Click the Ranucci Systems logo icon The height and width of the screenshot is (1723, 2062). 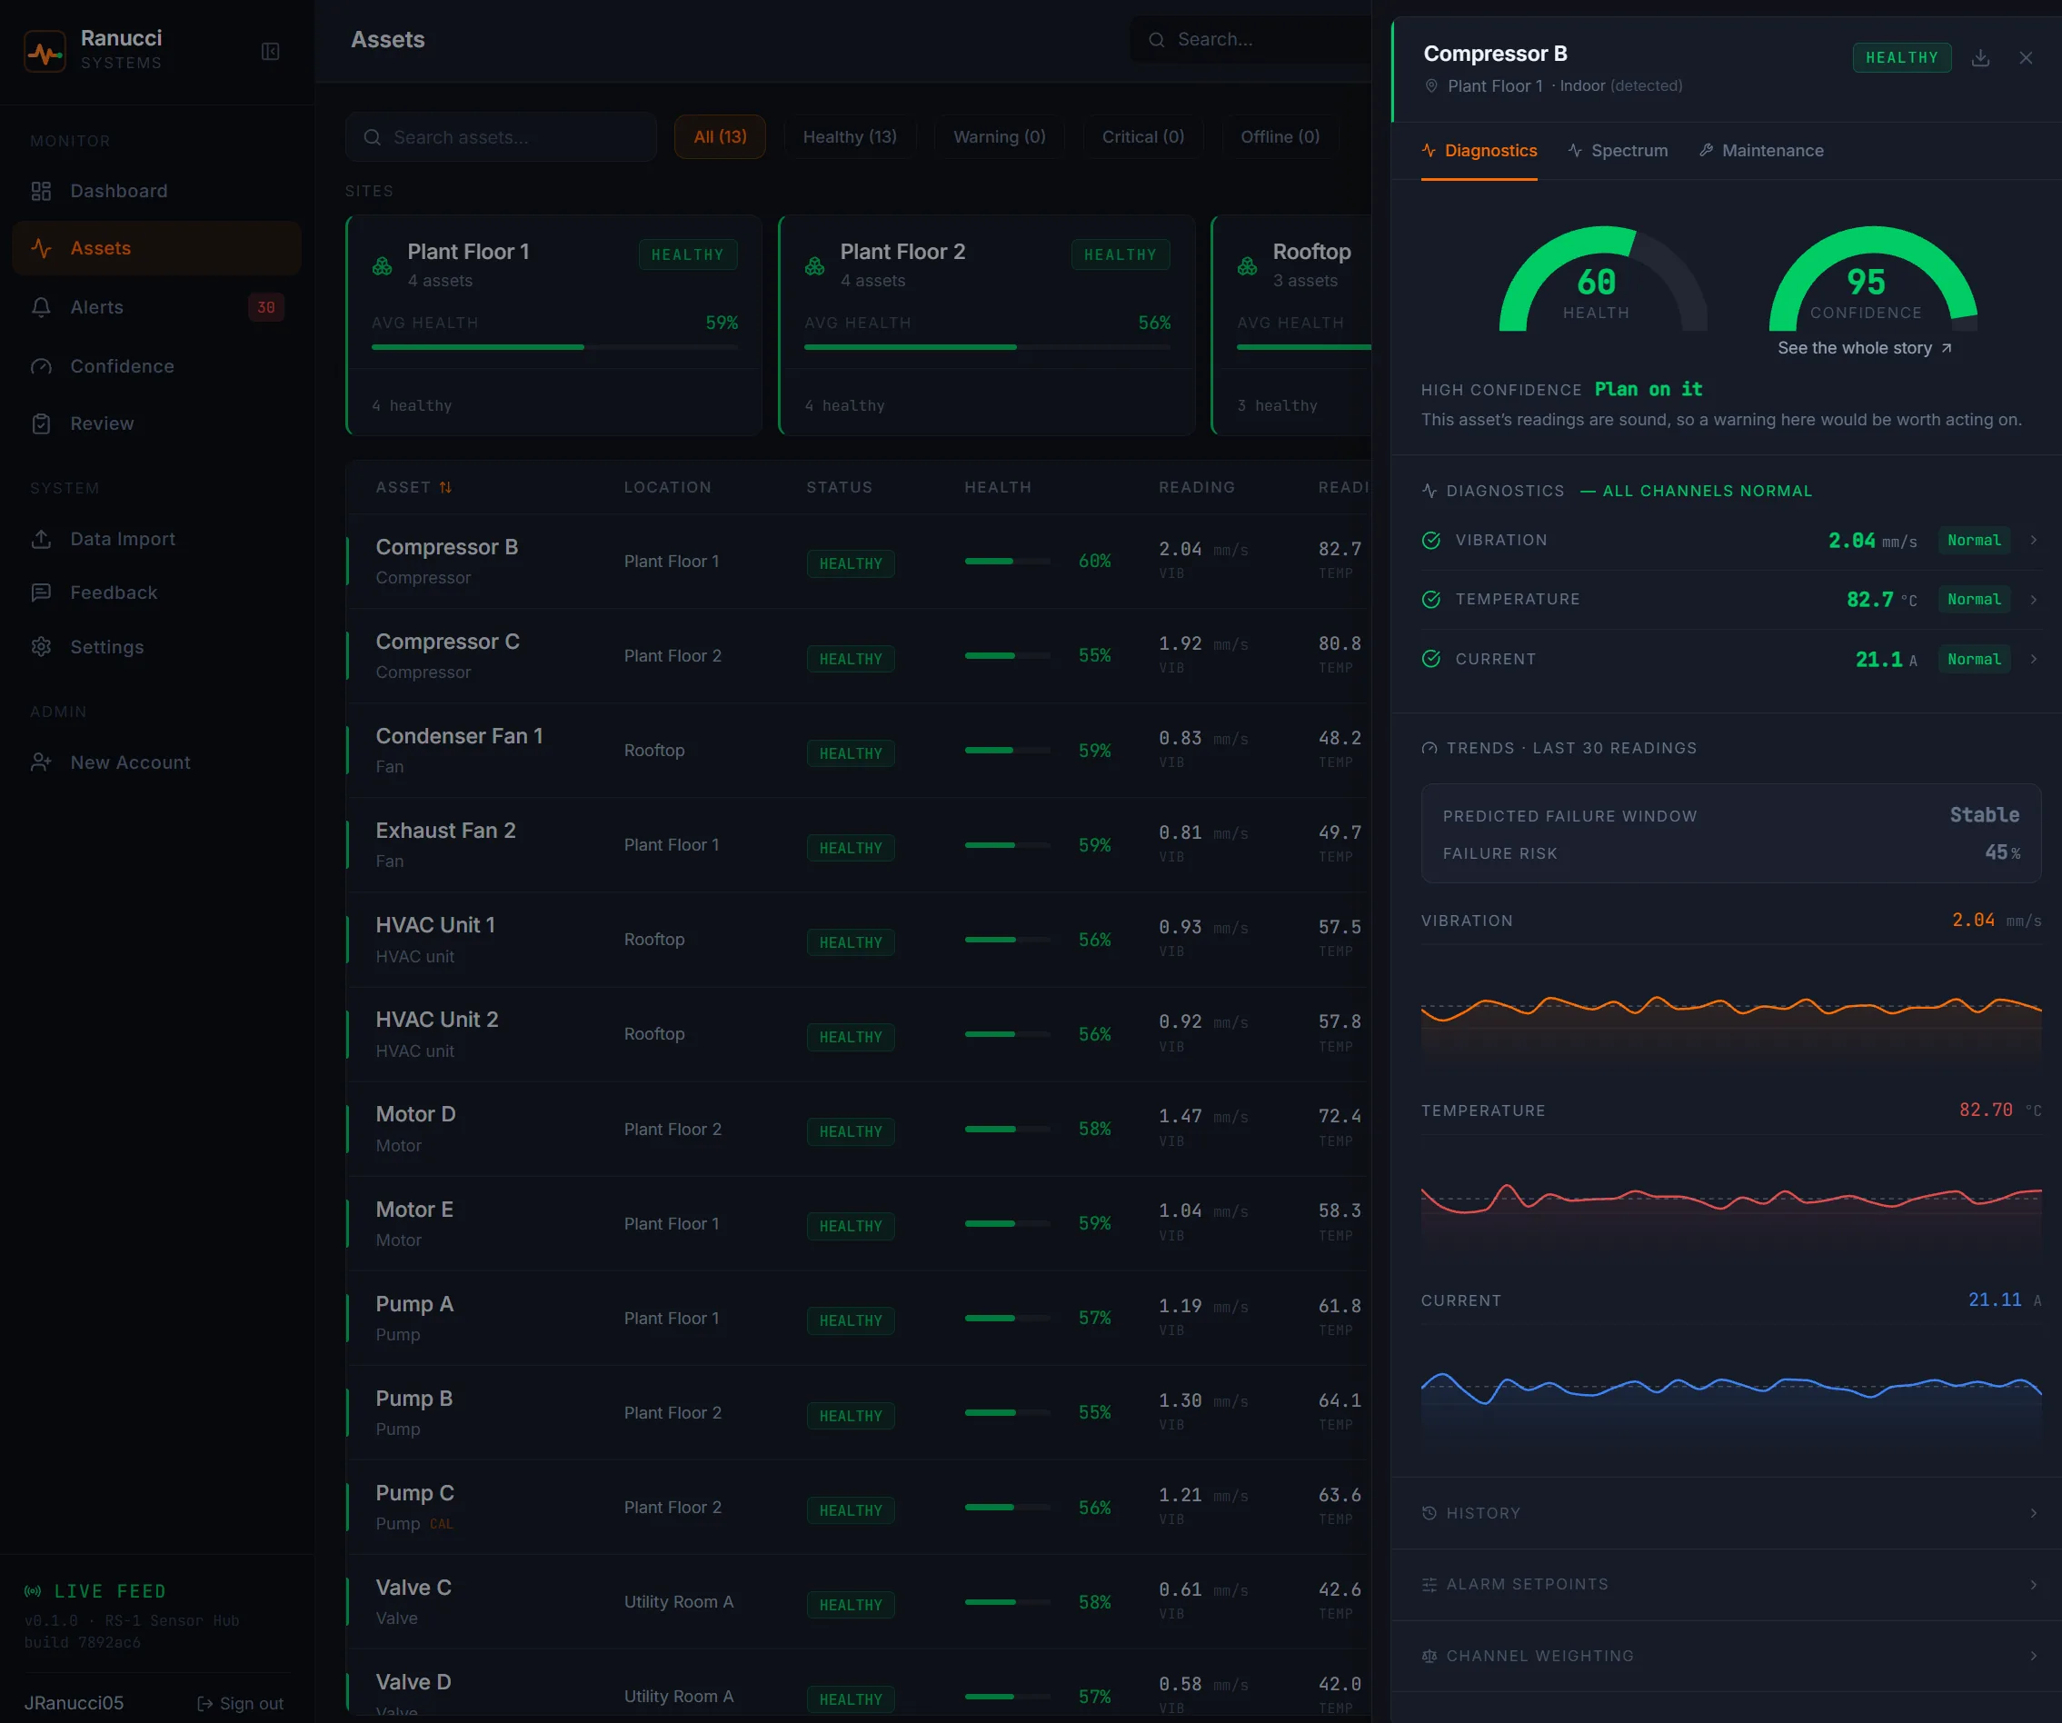[45, 51]
